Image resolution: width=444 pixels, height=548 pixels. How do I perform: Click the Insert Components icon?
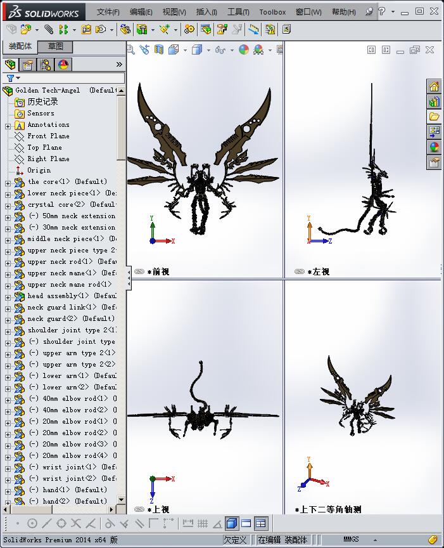pyautogui.click(x=26, y=29)
